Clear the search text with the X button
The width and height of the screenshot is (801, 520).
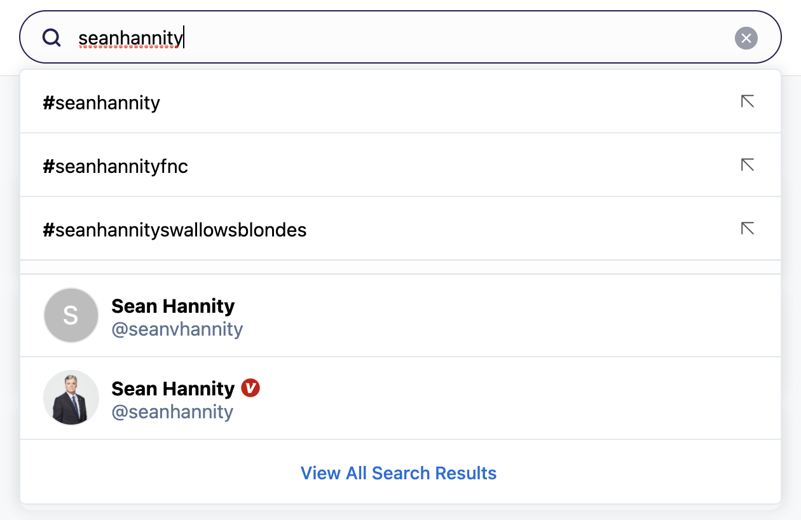tap(746, 38)
